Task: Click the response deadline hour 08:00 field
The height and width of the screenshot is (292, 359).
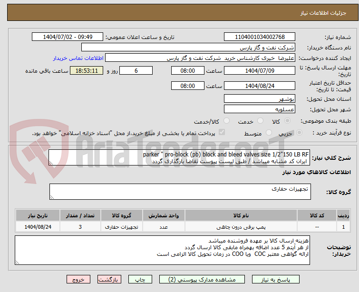Action: (187, 70)
